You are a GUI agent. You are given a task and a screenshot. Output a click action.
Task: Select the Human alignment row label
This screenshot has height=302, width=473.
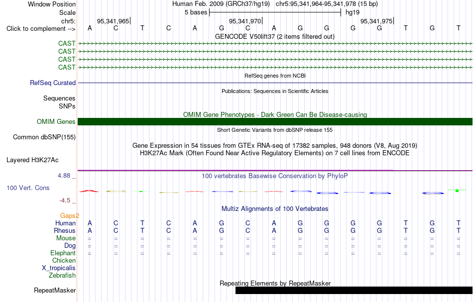point(65,223)
